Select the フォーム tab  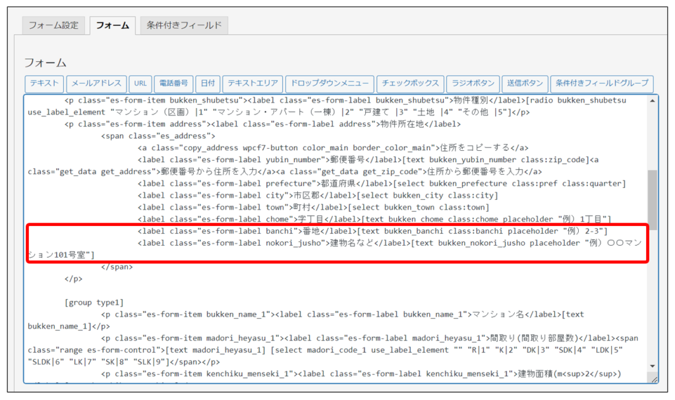tap(112, 26)
